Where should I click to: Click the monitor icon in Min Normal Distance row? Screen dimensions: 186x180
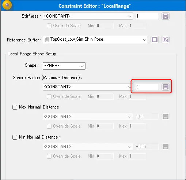tap(166, 147)
